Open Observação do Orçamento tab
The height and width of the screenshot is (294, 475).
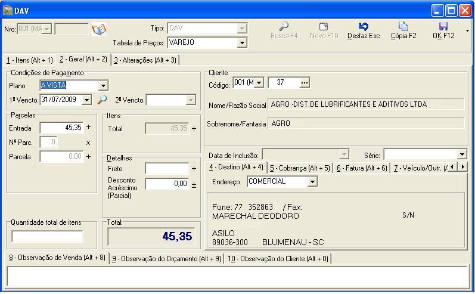pyautogui.click(x=166, y=258)
